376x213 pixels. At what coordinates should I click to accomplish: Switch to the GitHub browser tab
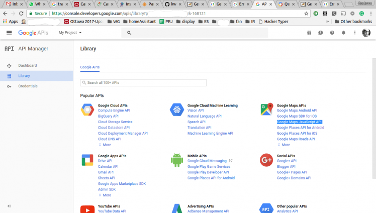tap(173, 4)
